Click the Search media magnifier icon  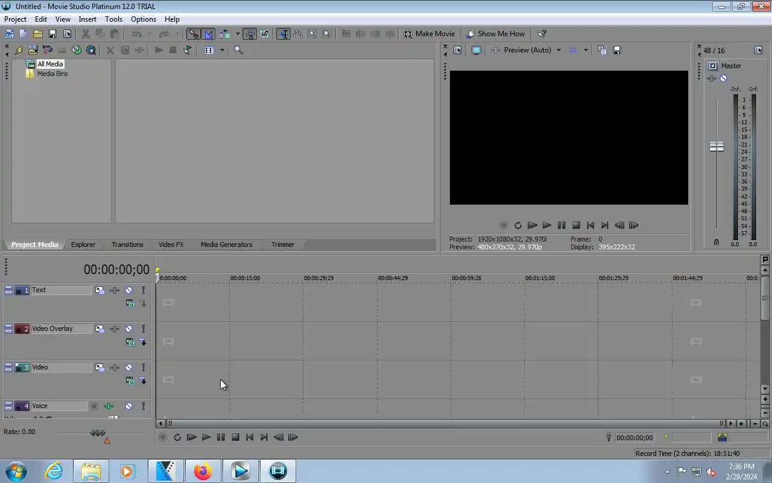239,50
